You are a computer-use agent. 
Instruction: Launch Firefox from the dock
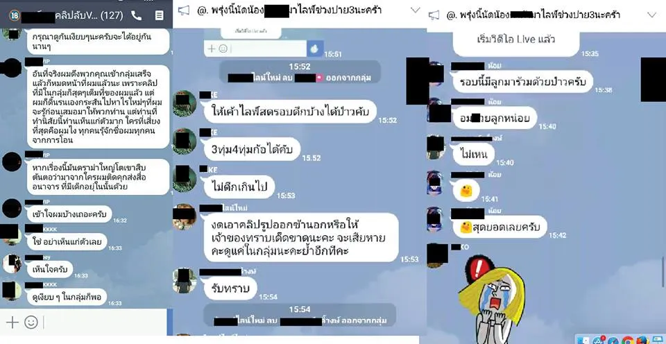(642, 340)
